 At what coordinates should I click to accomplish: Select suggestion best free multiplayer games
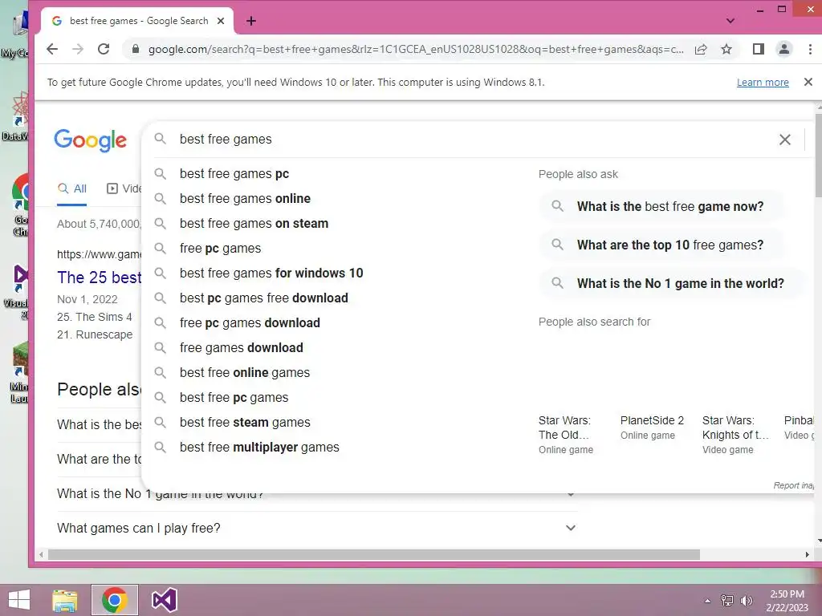(x=259, y=448)
